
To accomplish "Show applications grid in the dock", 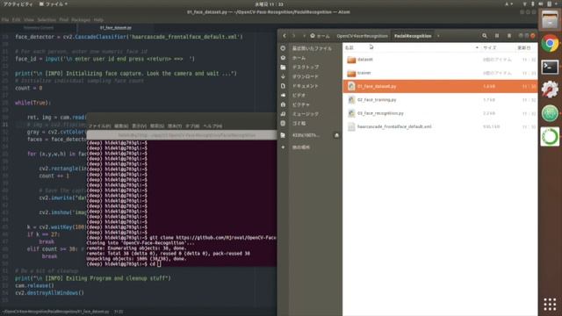I will [550, 305].
